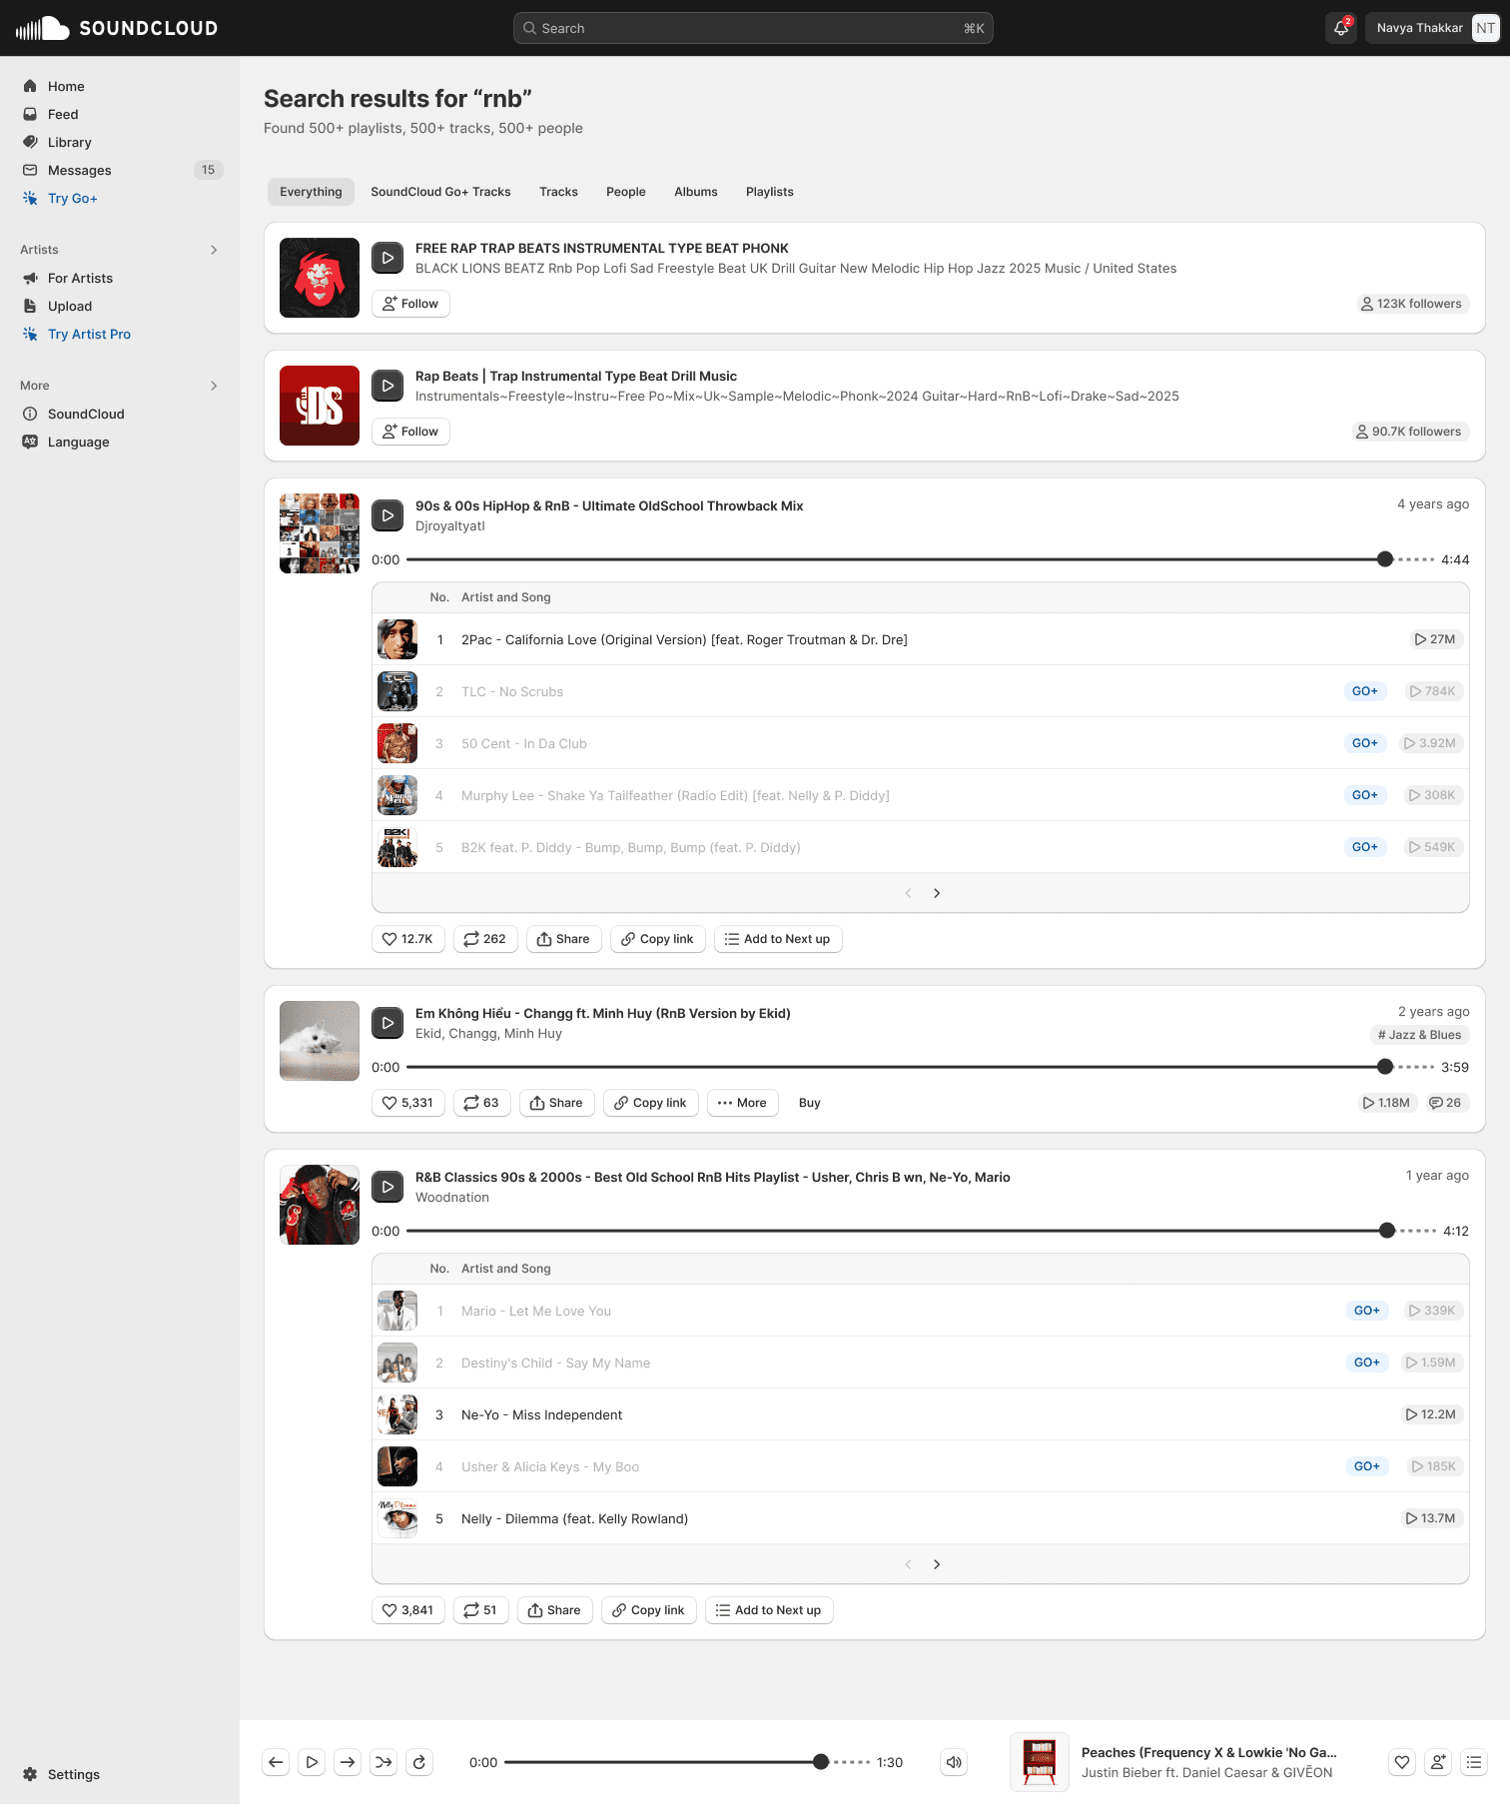Repost track showing 63 reposts

[x=482, y=1103]
